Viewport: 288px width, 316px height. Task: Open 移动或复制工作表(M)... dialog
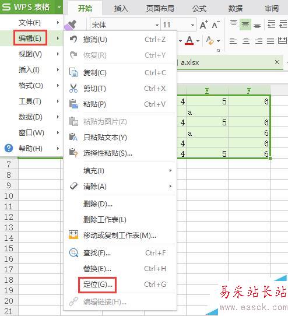pos(120,236)
